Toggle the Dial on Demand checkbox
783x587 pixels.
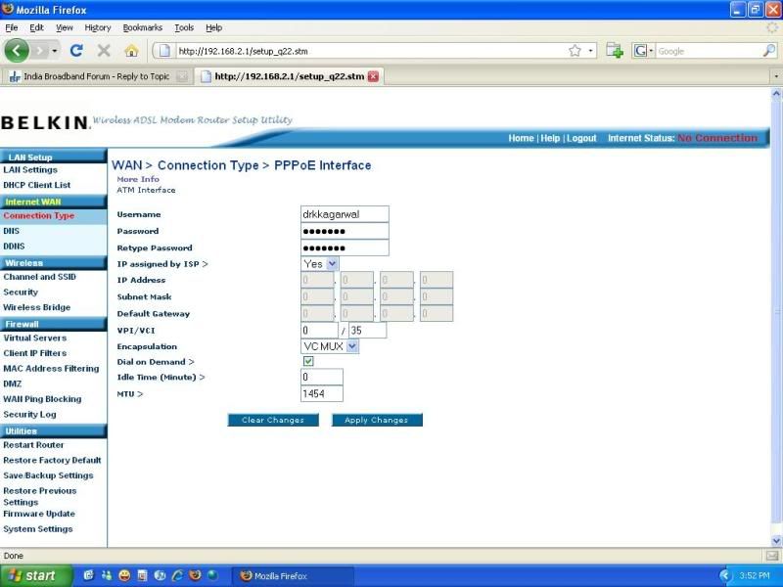(308, 362)
